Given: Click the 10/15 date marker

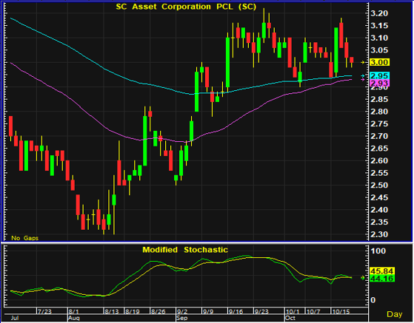Looking at the screenshot, I should pos(341,312).
